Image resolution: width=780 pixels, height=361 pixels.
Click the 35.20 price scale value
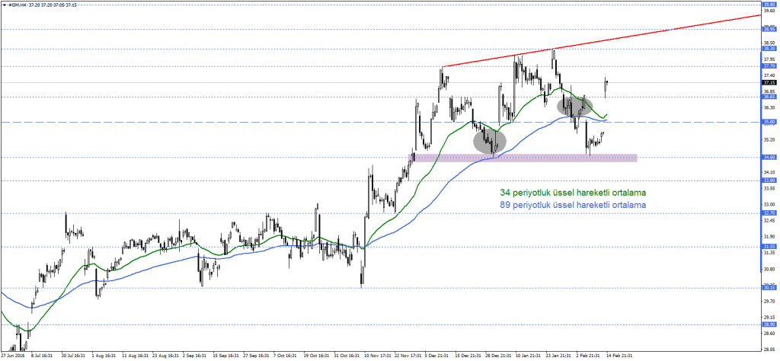point(769,139)
